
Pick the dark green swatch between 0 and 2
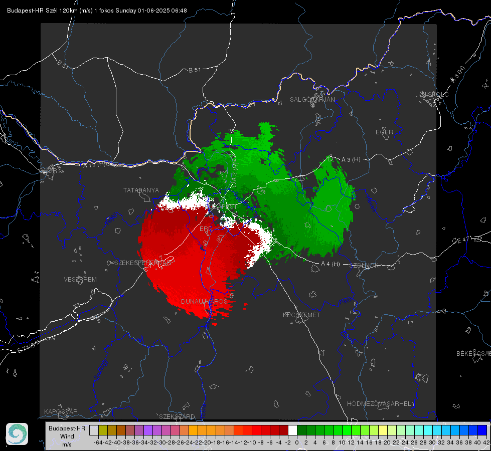[x=301, y=430]
